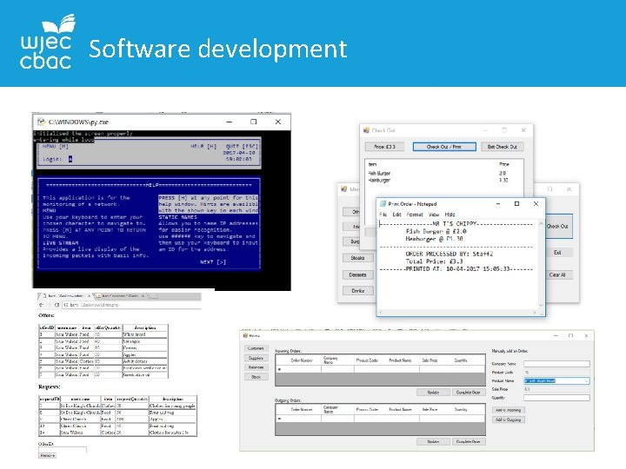Click the browser back arrow
This screenshot has width=626, height=469.
[x=41, y=305]
